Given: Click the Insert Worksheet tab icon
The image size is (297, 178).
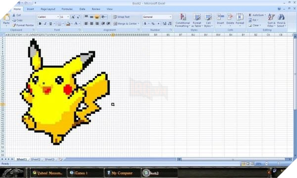Looking at the screenshot, I should pyautogui.click(x=61, y=160).
